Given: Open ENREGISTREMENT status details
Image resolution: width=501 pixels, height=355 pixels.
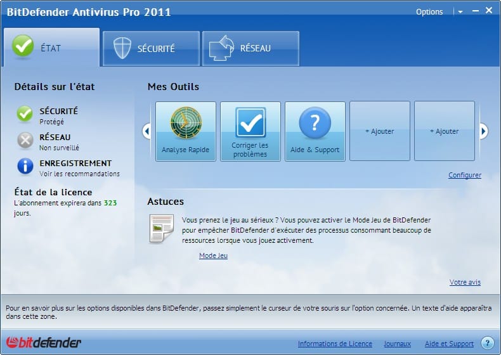Looking at the screenshot, I should coord(75,163).
